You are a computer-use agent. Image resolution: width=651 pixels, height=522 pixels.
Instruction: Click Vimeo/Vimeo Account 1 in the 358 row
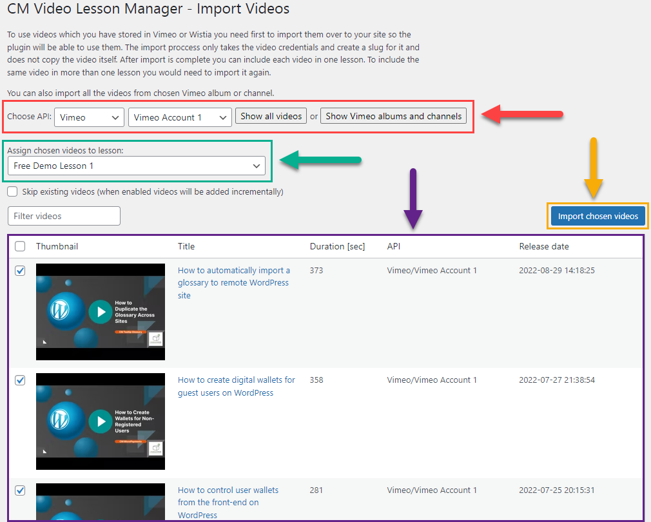pos(432,380)
